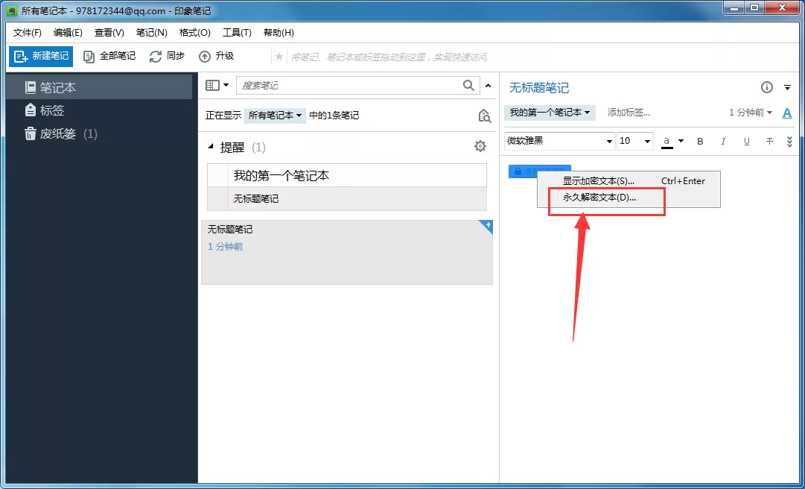Open the note list view options dropdown

(217, 85)
